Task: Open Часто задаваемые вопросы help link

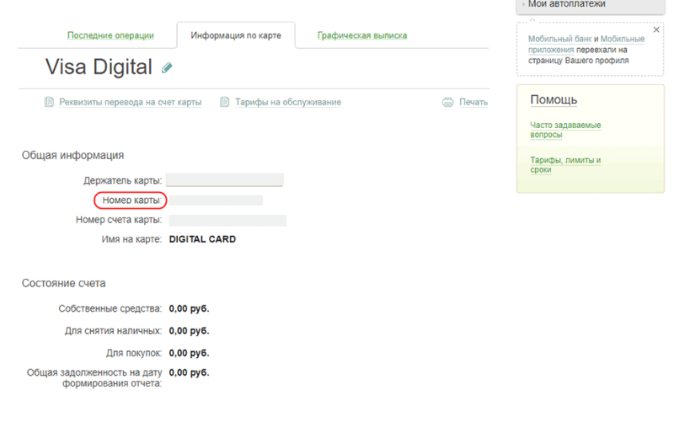Action: [564, 130]
